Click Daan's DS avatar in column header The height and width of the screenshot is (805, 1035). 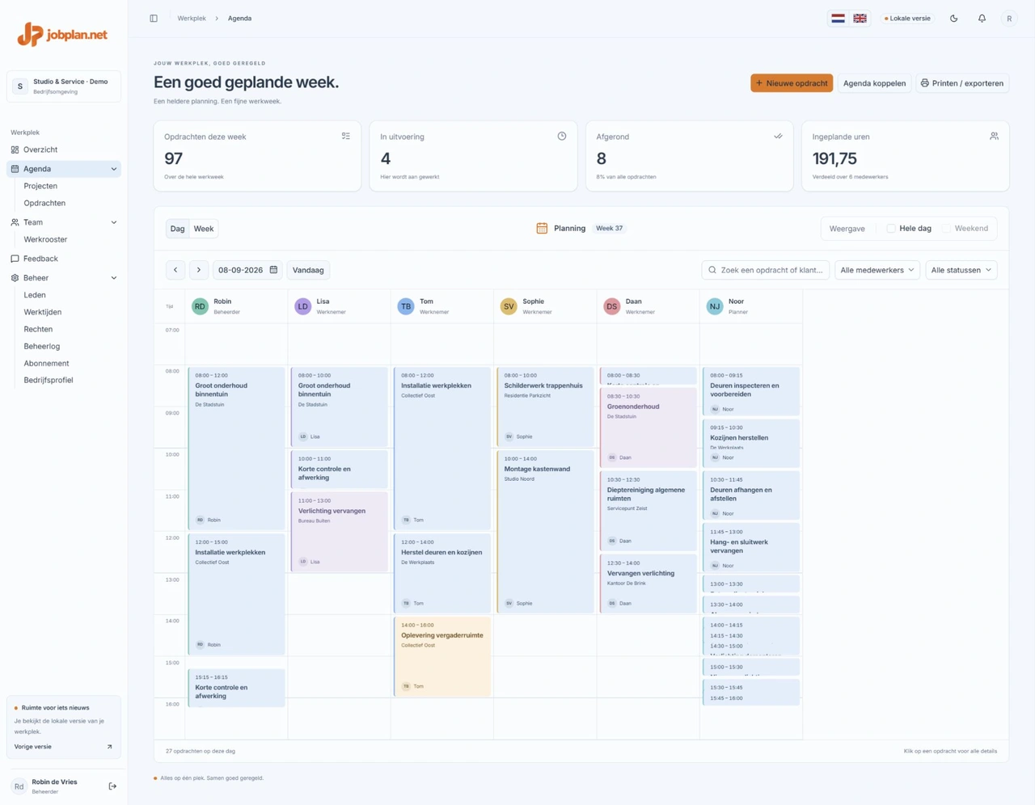pyautogui.click(x=611, y=306)
